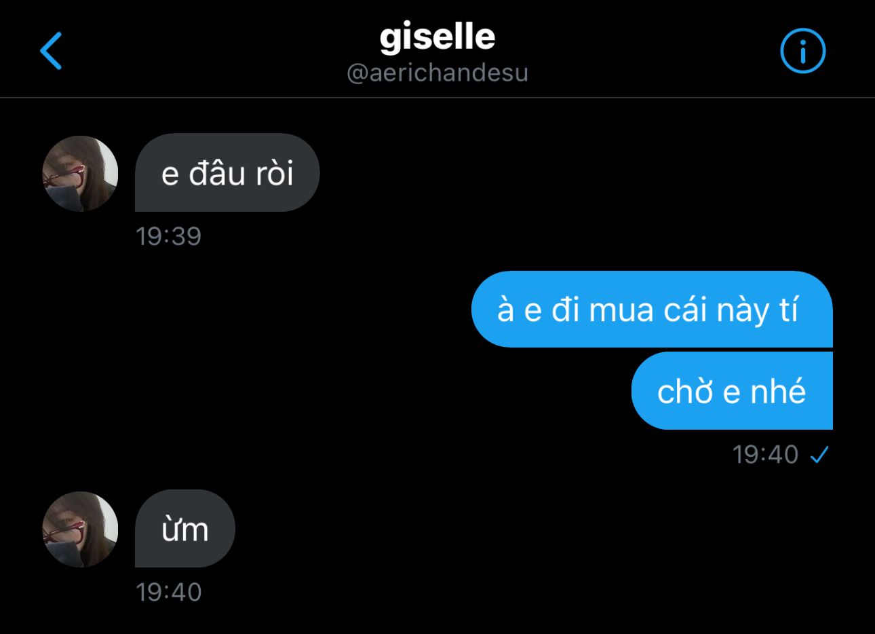Viewport: 875px width, 634px height.
Task: Select the received message 'ừm'
Action: 185,528
